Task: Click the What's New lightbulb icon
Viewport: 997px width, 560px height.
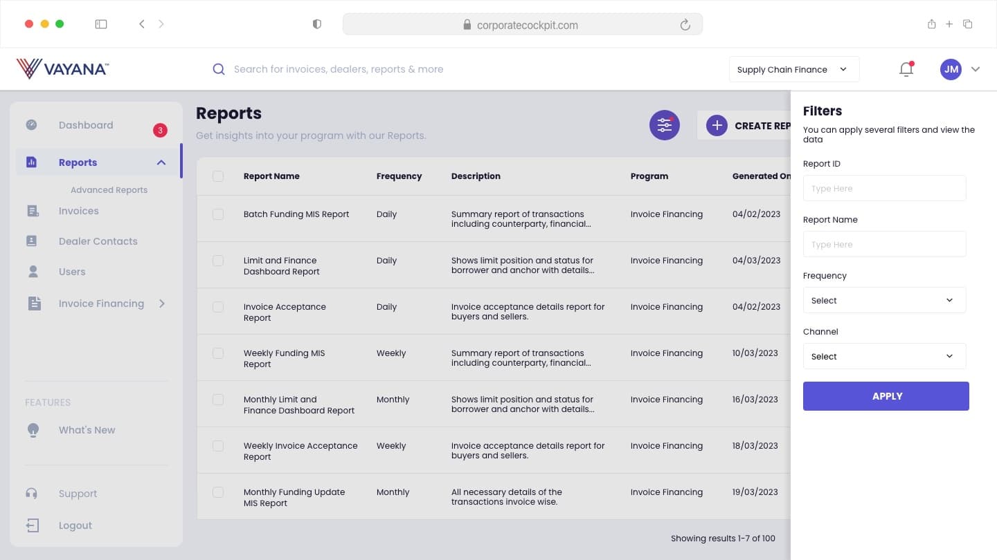Action: click(33, 430)
